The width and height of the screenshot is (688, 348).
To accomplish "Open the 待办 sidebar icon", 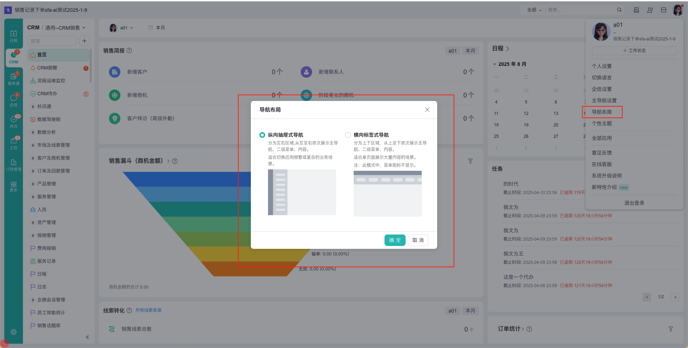I will pos(14,122).
